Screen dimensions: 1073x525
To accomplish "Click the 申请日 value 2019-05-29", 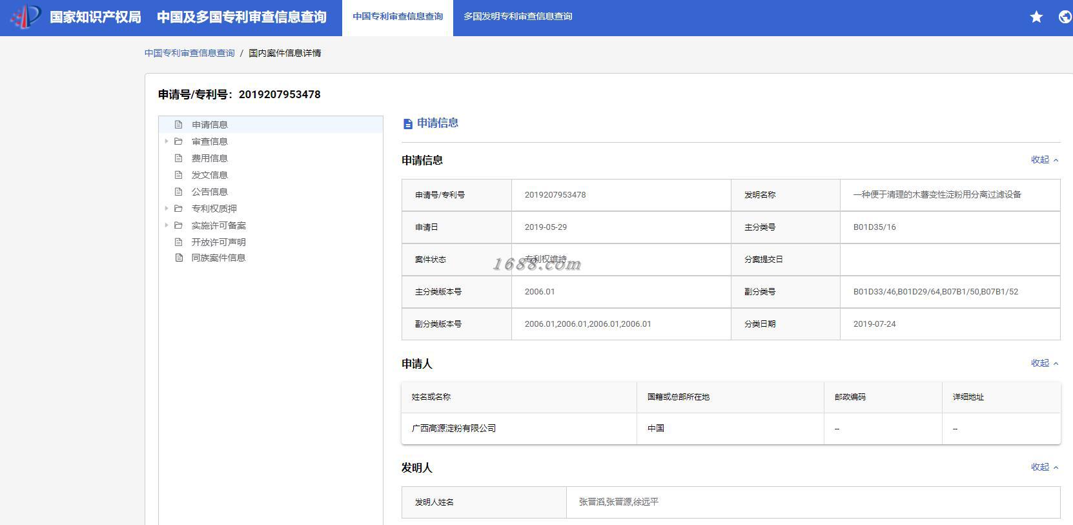I will click(x=546, y=227).
